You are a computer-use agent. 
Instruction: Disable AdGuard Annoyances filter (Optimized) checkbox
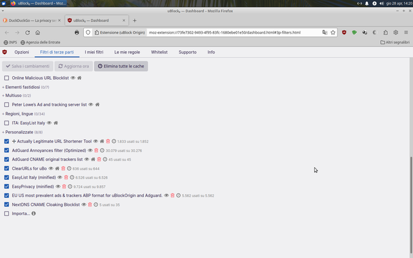(x=6, y=150)
